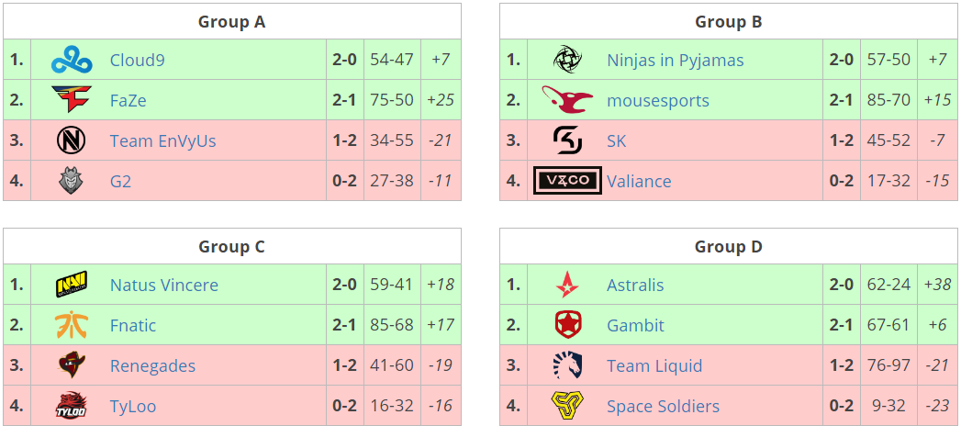961x426 pixels.
Task: Click the SK team logo
Action: coord(567,141)
